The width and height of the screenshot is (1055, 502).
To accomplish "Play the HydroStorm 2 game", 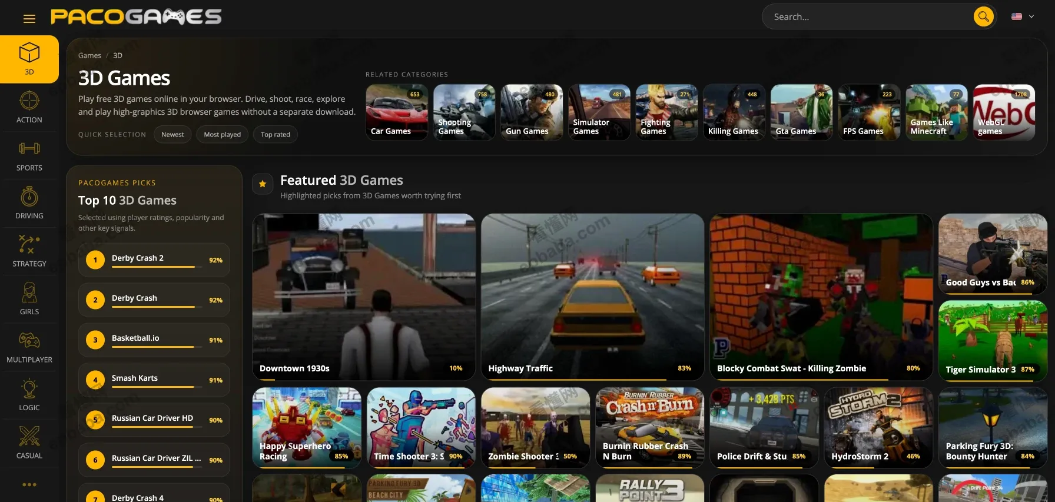I will pos(878,428).
